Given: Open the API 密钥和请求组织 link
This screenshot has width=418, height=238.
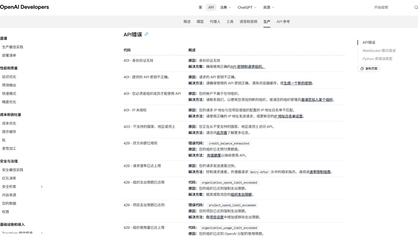Looking at the screenshot, I should (248, 67).
